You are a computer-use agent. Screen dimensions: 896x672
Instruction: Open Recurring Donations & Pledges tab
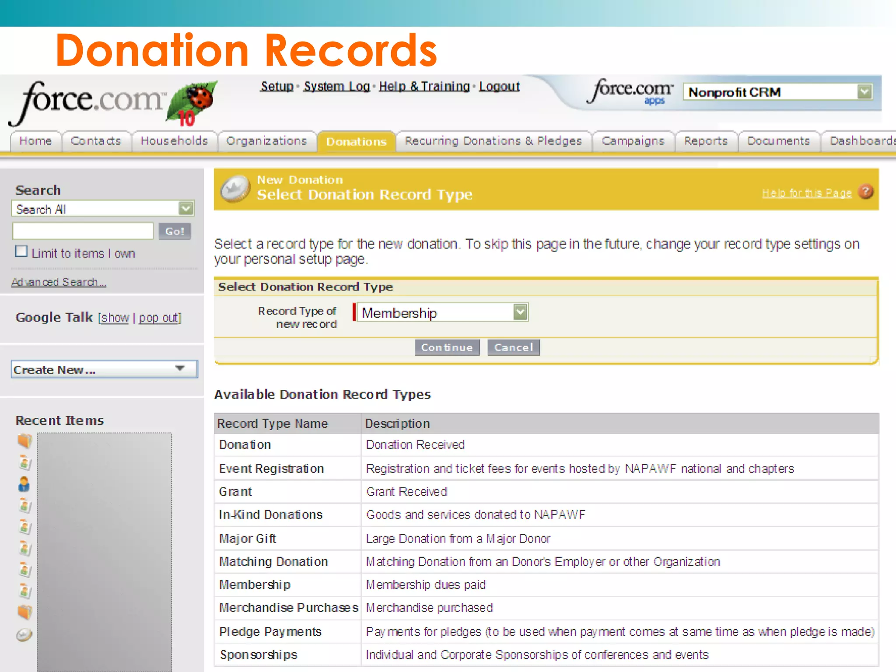click(493, 141)
